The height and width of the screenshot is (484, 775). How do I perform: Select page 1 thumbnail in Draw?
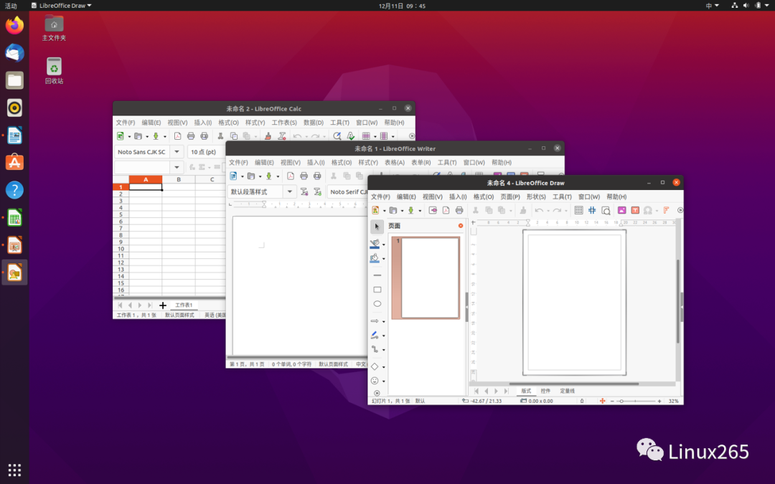(x=426, y=277)
